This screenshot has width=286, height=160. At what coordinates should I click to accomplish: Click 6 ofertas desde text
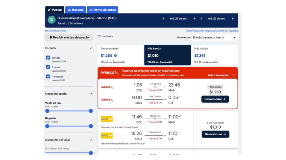point(215,122)
